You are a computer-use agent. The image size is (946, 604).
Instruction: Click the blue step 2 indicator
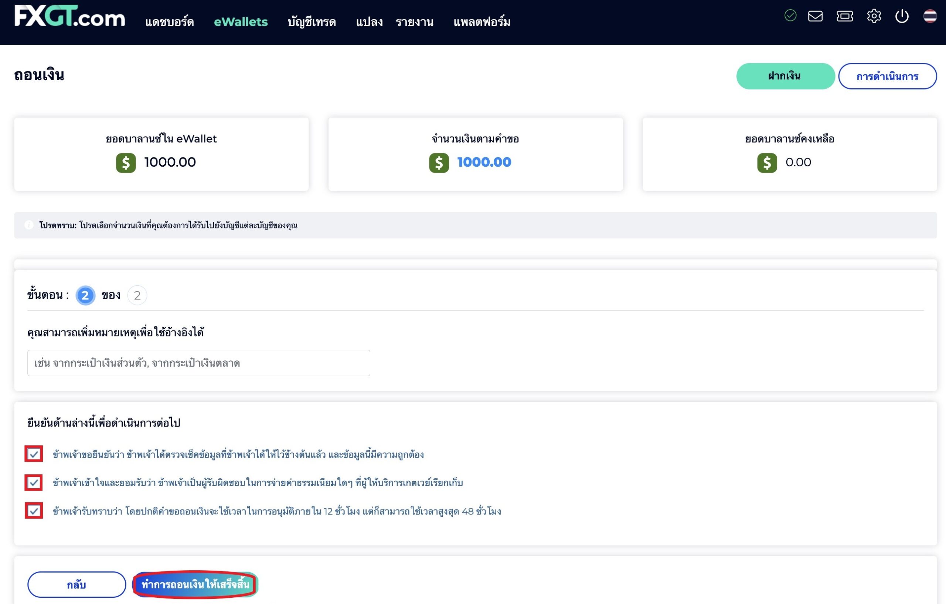(x=85, y=295)
